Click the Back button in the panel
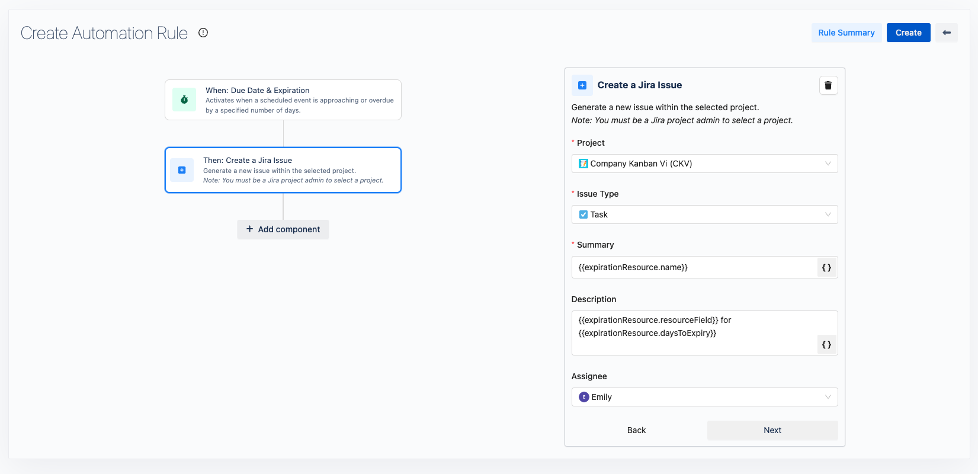978x474 pixels. coord(636,430)
